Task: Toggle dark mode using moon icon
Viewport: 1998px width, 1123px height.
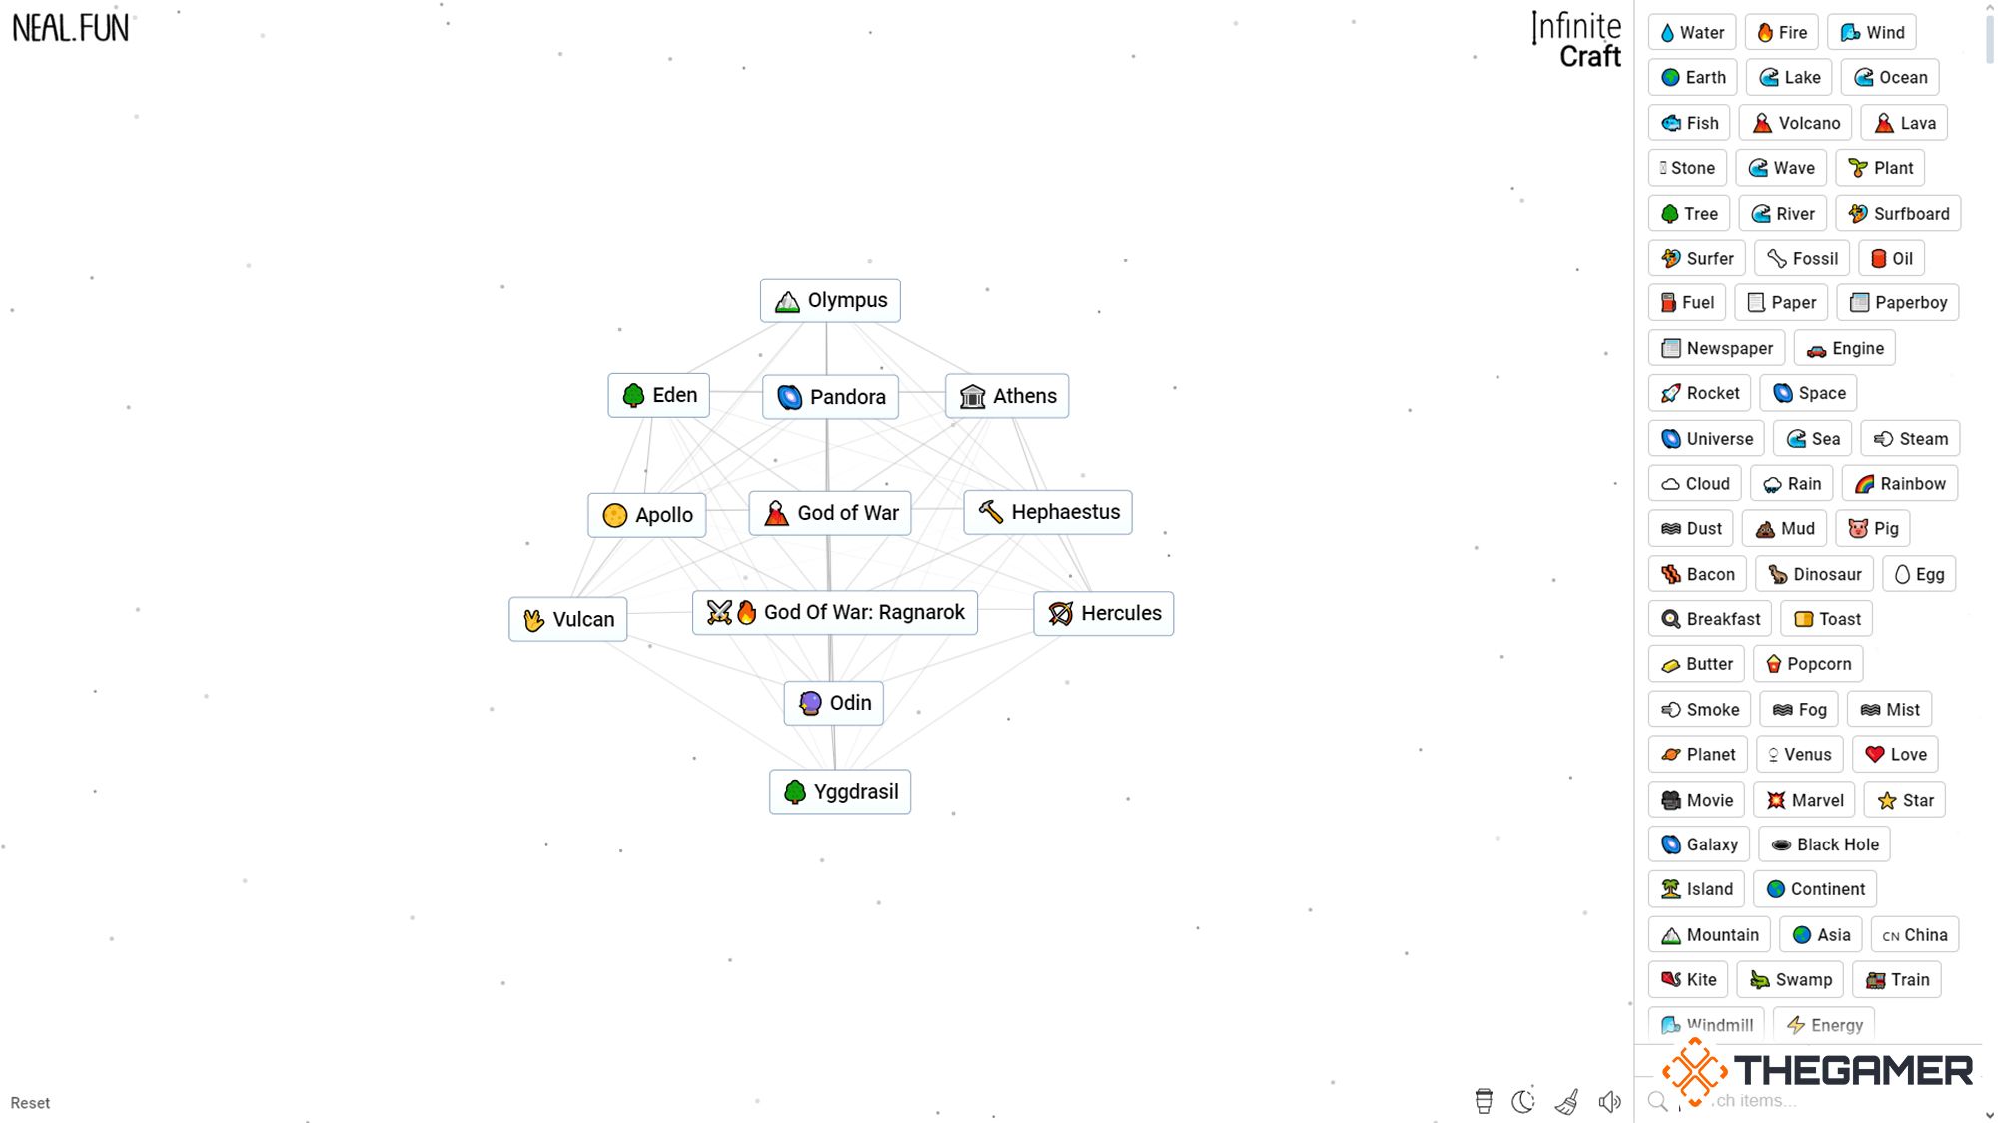Action: point(1523,1101)
